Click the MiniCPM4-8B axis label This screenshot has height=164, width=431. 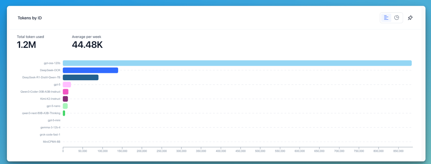tap(52, 142)
